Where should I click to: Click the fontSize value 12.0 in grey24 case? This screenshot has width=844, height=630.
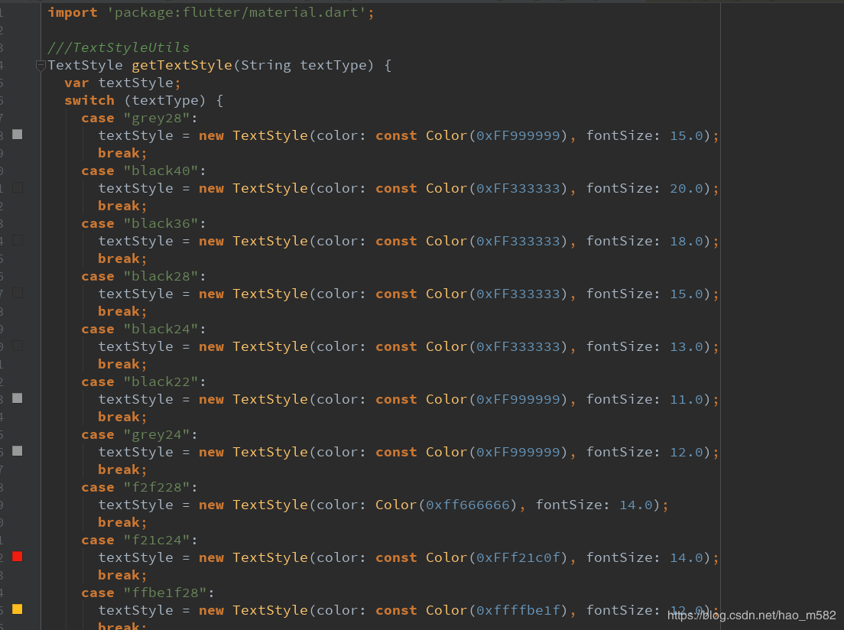(x=687, y=452)
